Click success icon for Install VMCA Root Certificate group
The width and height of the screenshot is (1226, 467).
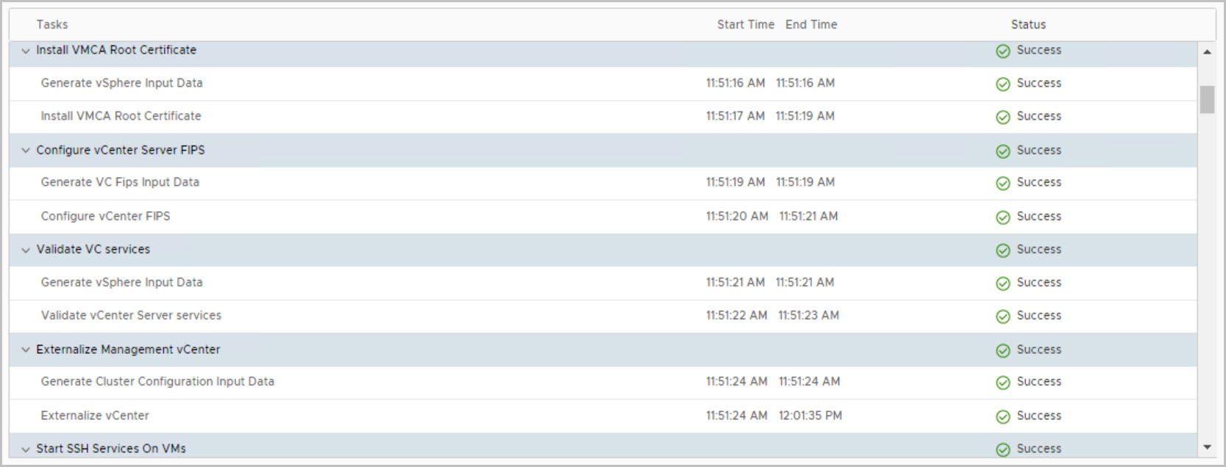click(1002, 51)
